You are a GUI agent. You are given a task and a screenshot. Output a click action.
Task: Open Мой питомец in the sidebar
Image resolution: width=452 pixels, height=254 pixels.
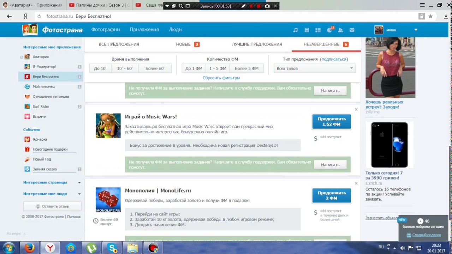point(43,86)
